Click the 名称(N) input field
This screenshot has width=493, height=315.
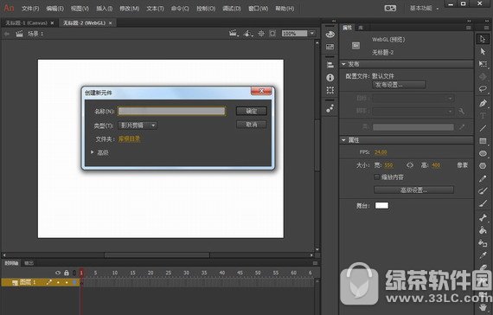[171, 111]
